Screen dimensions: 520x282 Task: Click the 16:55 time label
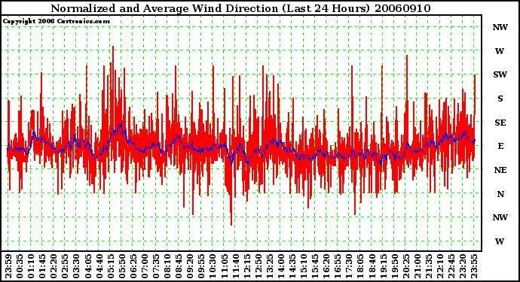pyautogui.click(x=338, y=266)
